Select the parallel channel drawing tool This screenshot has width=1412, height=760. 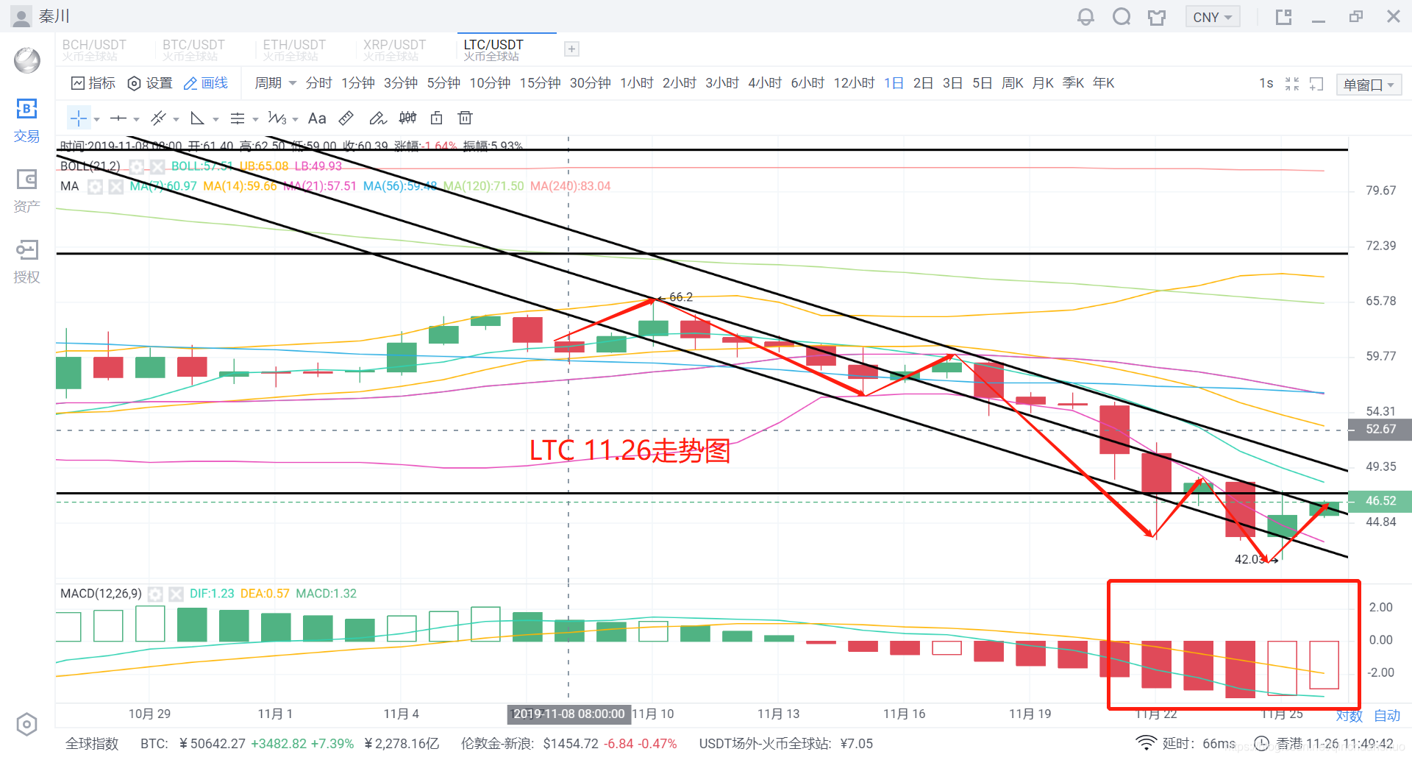click(158, 118)
